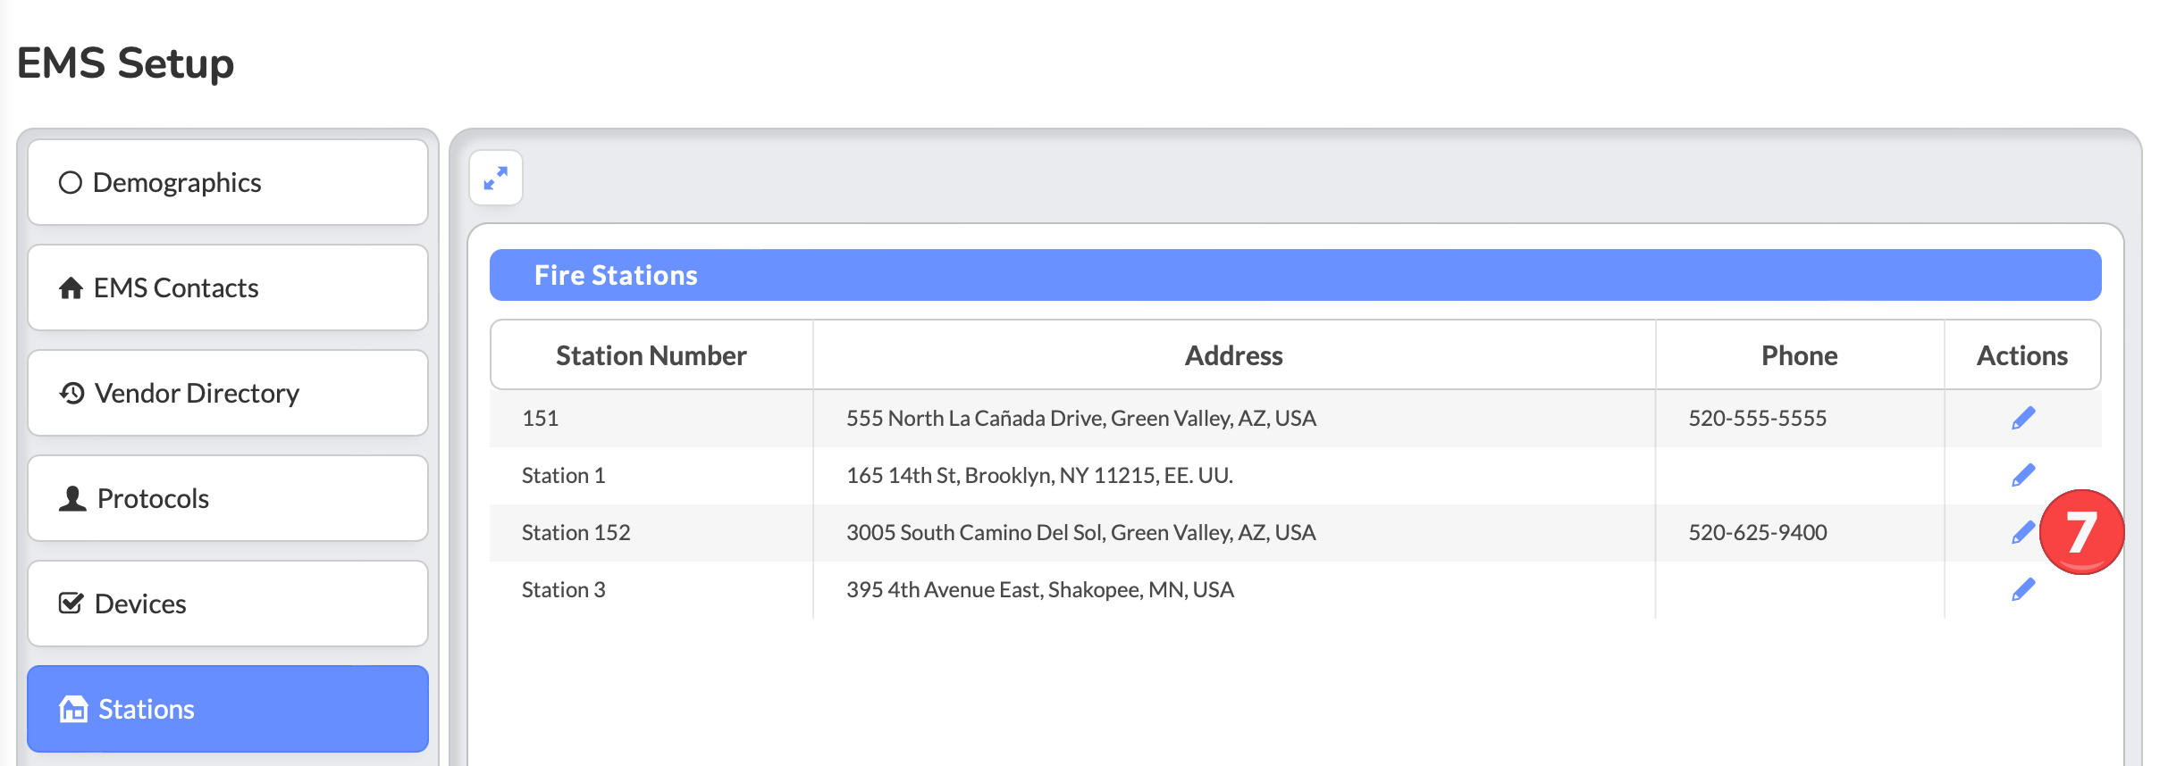2168x766 pixels.
Task: Edit station 151 with pencil icon
Action: pyautogui.click(x=2023, y=418)
